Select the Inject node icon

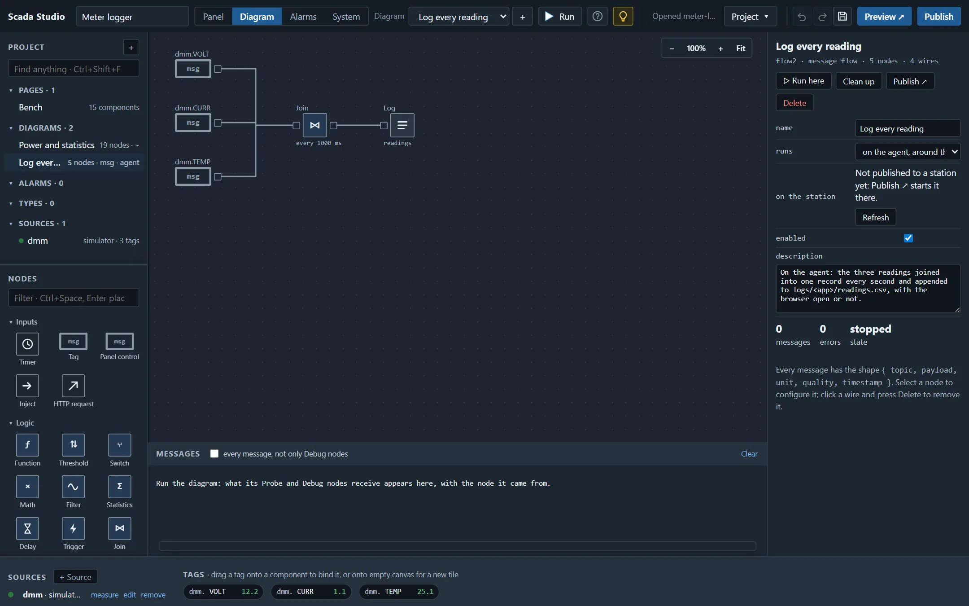[27, 386]
